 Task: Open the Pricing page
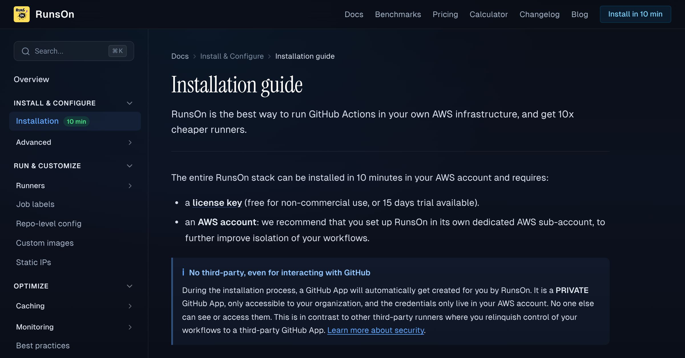click(445, 14)
